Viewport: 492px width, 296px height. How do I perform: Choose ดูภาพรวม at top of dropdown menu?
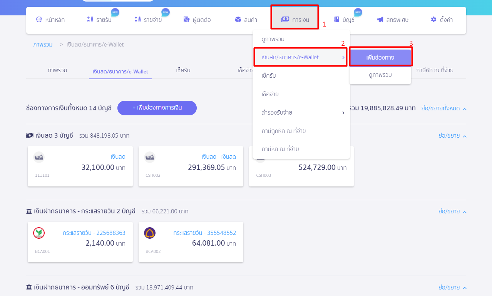[273, 39]
